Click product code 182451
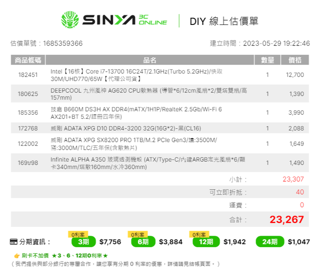320x277 pixels. [28, 75]
